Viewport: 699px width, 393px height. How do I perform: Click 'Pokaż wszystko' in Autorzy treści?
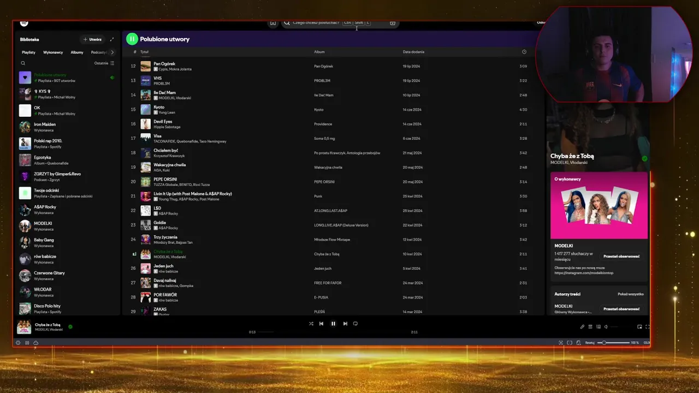(x=631, y=294)
